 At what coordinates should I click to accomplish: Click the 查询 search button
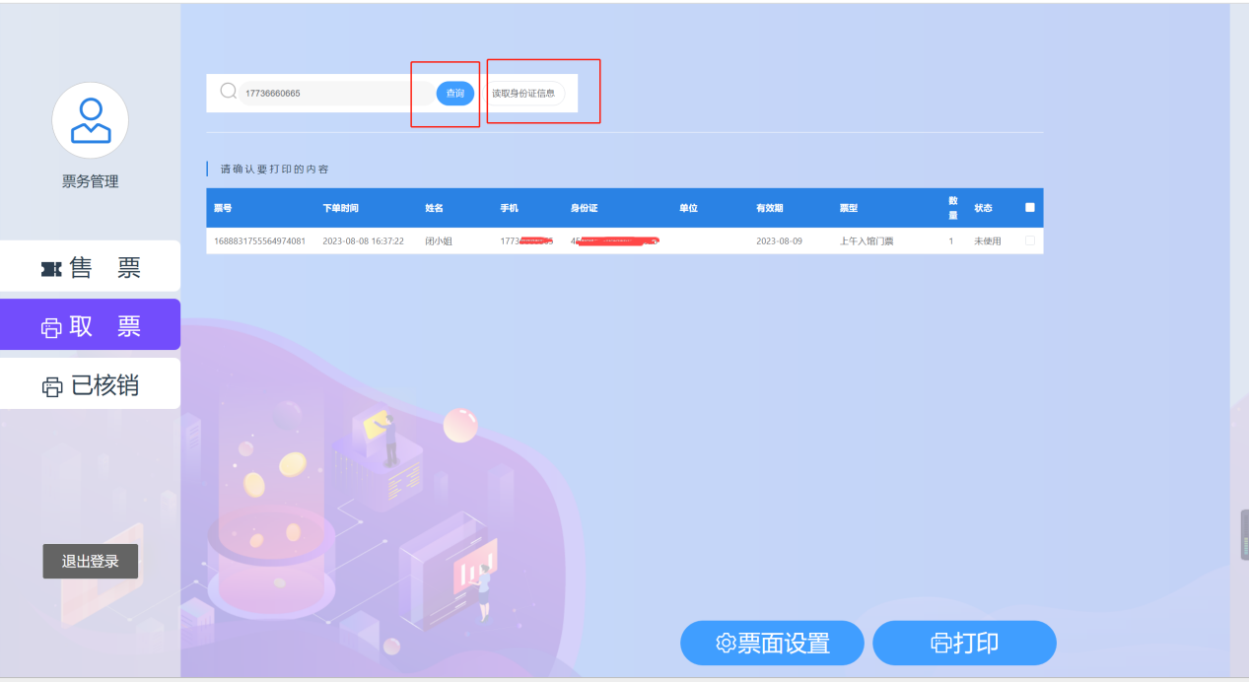click(454, 93)
